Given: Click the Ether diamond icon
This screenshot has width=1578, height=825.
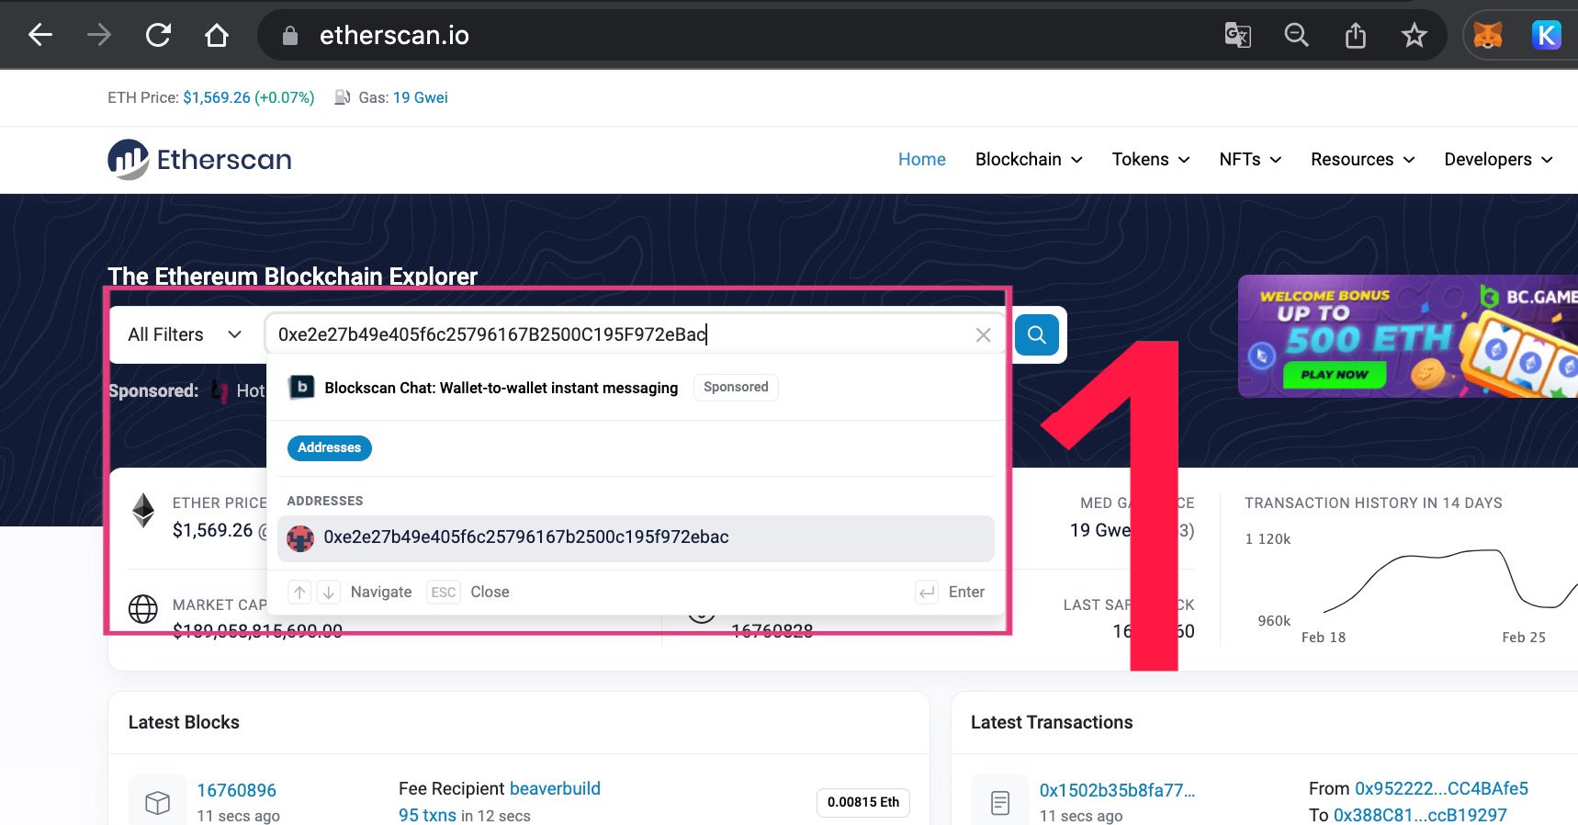Looking at the screenshot, I should tap(143, 511).
